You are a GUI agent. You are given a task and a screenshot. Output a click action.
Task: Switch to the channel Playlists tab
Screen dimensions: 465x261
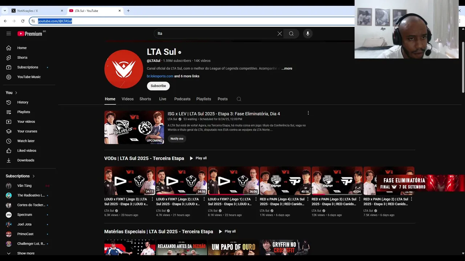coord(204,99)
